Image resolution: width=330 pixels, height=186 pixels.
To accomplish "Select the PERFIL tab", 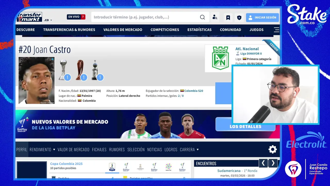I will (x=22, y=150).
